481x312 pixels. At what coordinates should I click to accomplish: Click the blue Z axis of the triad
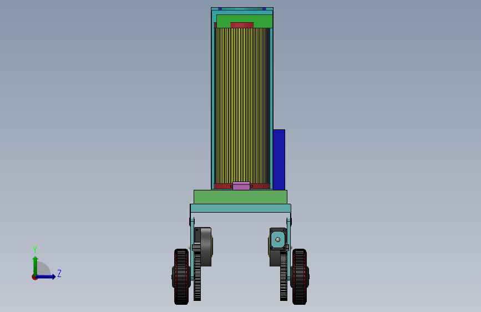45,276
